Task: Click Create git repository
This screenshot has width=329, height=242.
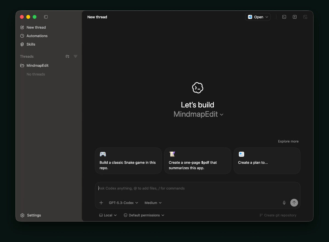Action: (x=278, y=215)
